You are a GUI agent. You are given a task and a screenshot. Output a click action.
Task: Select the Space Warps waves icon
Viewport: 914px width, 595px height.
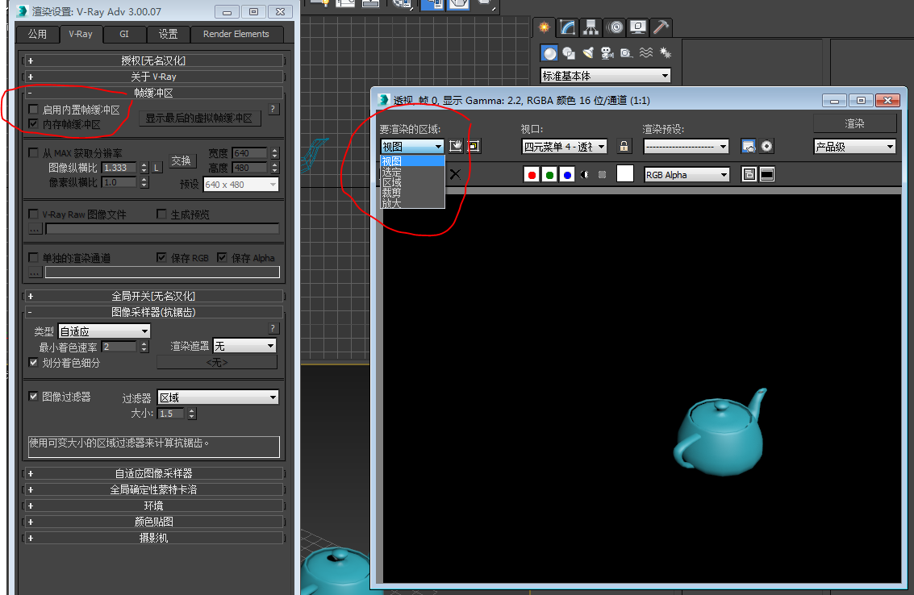646,53
